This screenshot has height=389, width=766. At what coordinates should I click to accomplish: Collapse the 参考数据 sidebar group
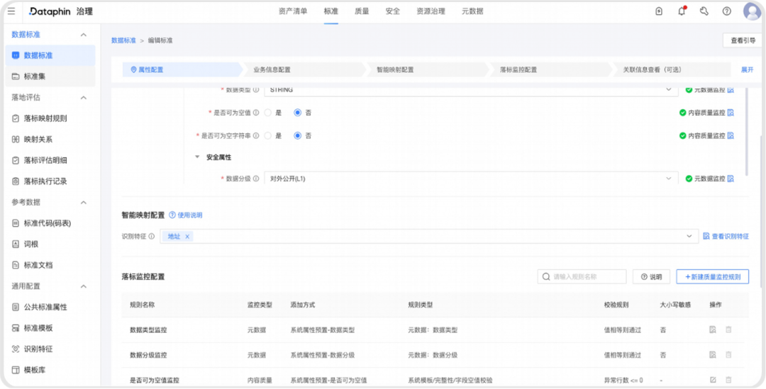(84, 202)
